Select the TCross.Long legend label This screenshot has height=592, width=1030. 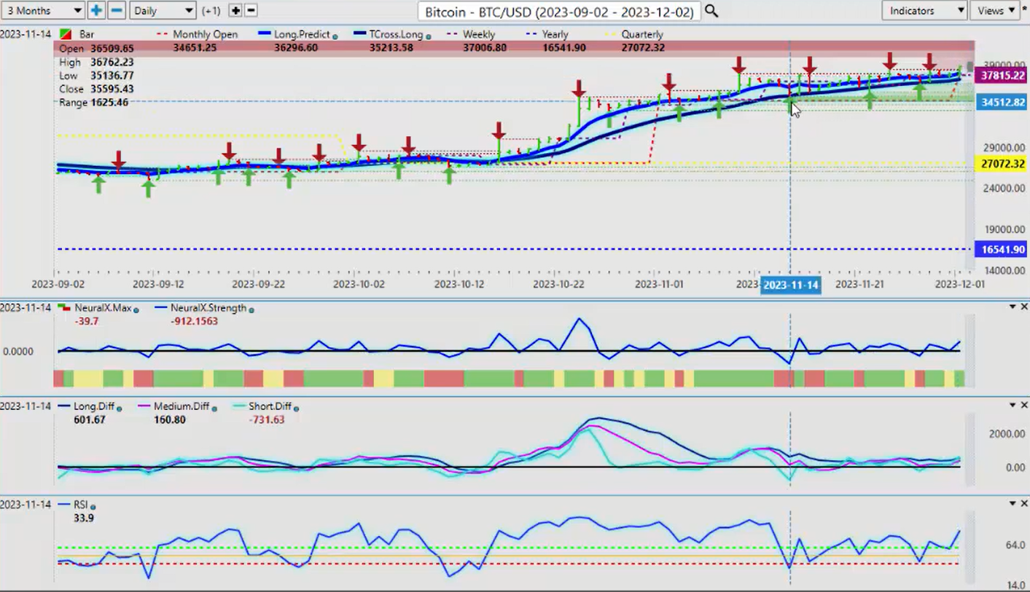[x=396, y=34]
